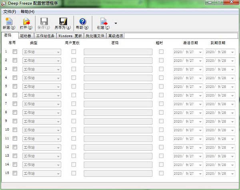
Task: Click the 创建(C) create icon
Action: point(103,24)
